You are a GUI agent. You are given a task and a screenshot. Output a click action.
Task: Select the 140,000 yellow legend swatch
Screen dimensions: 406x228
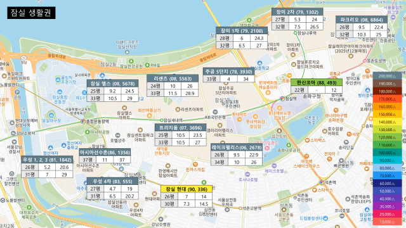[387, 122]
